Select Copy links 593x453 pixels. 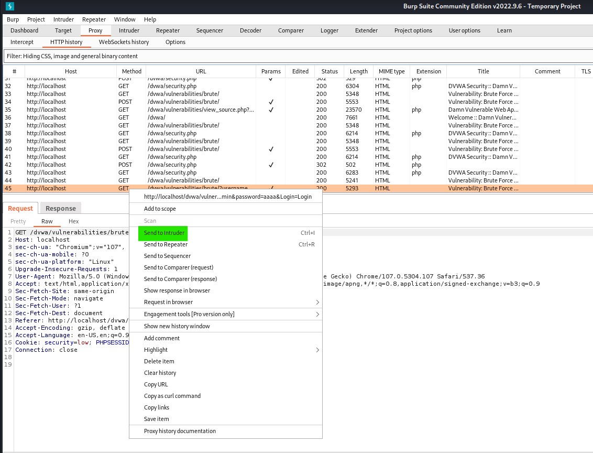[226, 407]
